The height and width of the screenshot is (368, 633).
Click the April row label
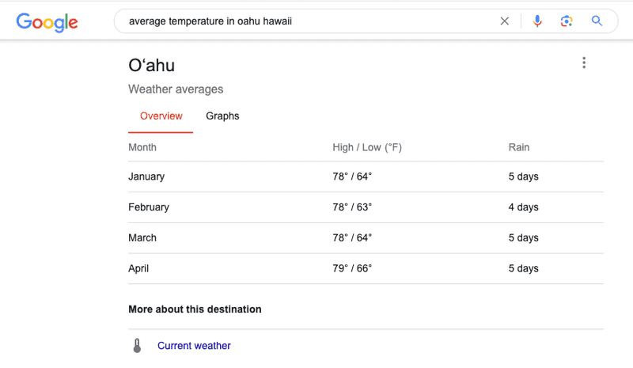(x=138, y=268)
